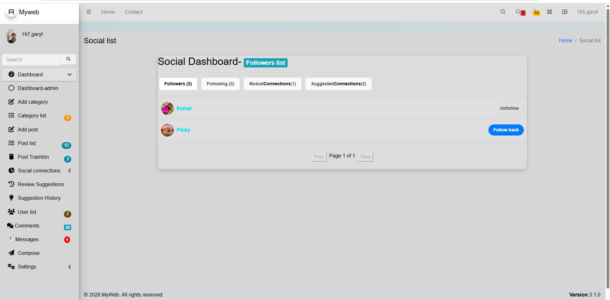
Task: Open Add post in sidebar
Action: [x=39, y=129]
